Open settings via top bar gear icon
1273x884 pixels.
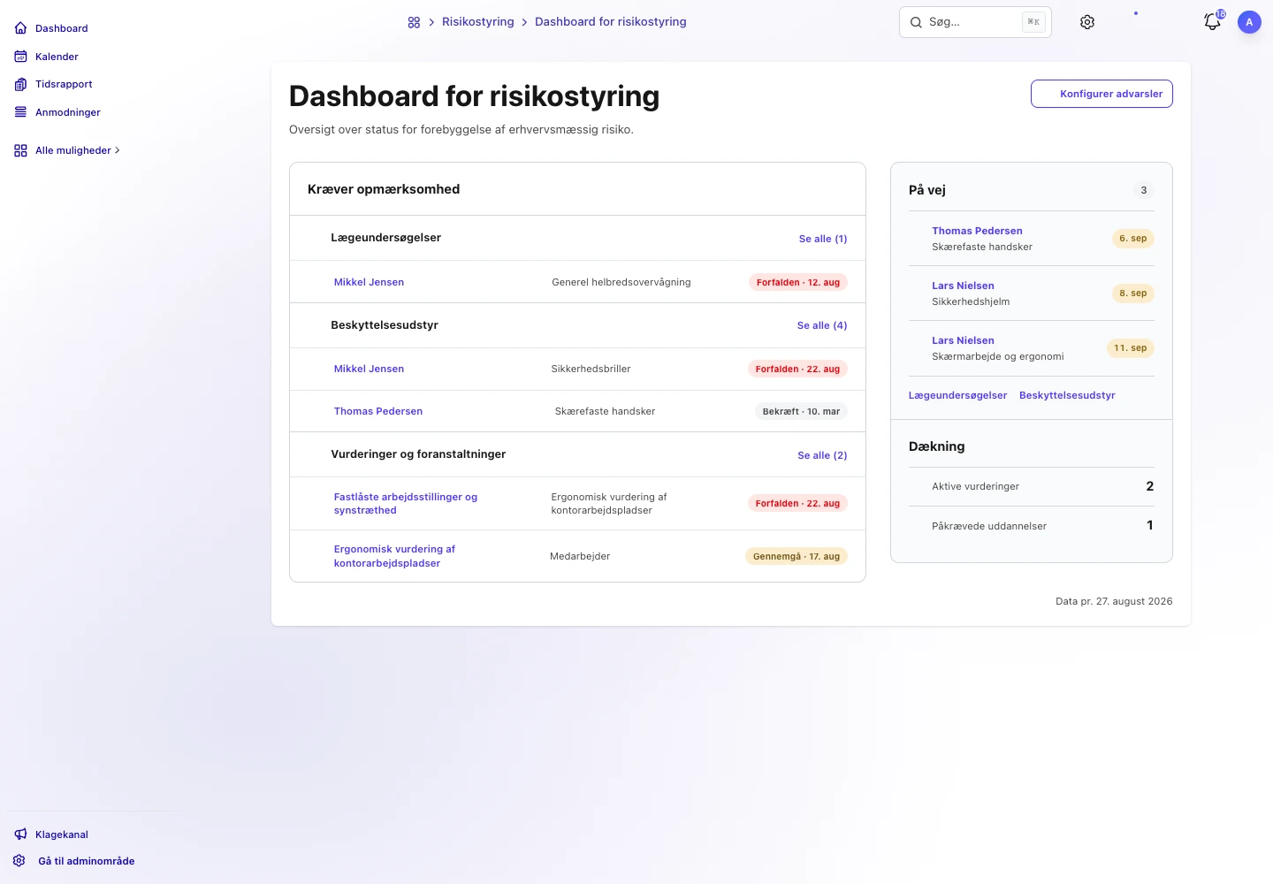(x=1087, y=22)
